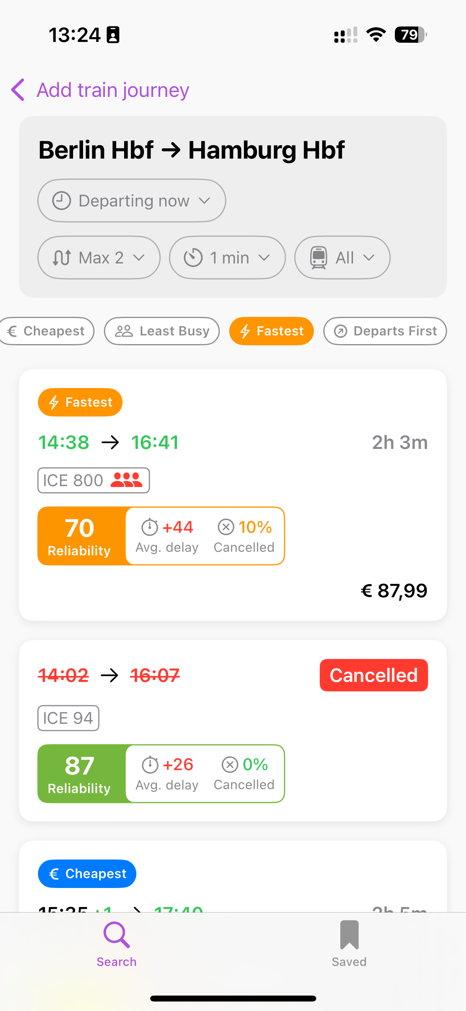Tap the stopwatch icon beside +44 delay
This screenshot has width=466, height=1011.
coord(150,527)
